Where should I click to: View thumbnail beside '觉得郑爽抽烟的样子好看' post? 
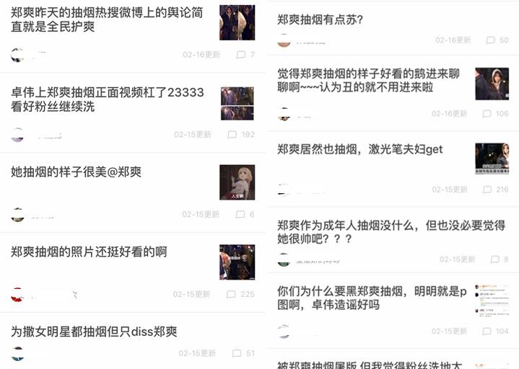(492, 84)
